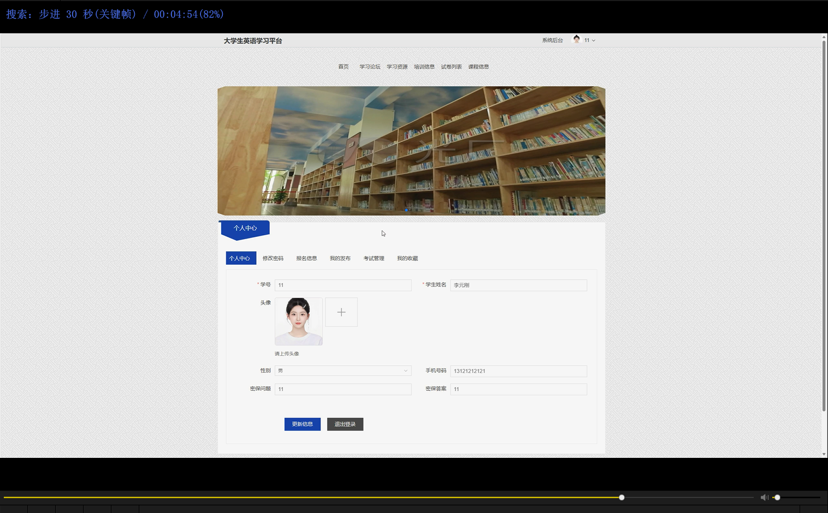Switch to 考试管理 tab
Image resolution: width=828 pixels, height=513 pixels.
tap(374, 258)
